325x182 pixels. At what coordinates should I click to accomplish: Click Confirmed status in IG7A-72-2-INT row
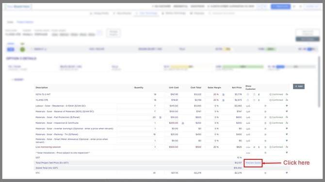coord(276,94)
